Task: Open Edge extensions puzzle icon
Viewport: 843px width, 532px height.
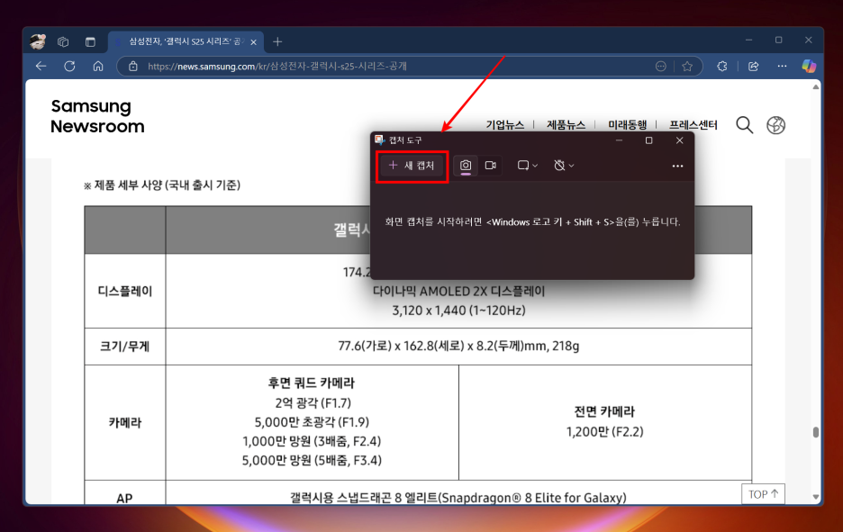Action: [722, 66]
